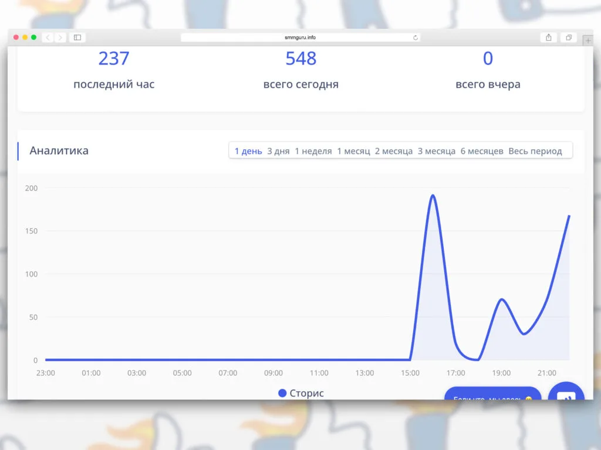View analytics for 'Весь период'
The image size is (601, 450).
pyautogui.click(x=535, y=151)
